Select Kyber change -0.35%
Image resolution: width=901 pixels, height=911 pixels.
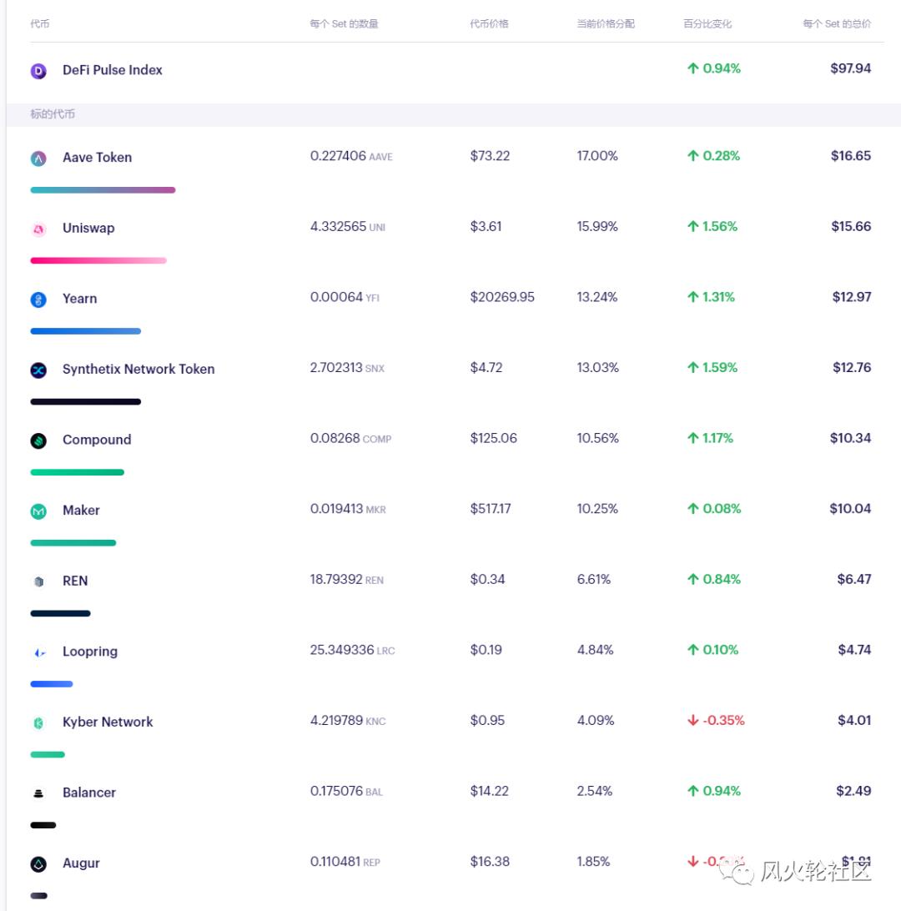click(x=724, y=721)
